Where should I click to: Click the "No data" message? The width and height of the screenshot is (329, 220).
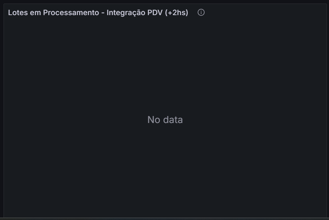coord(165,120)
